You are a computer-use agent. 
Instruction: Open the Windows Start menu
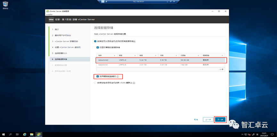click(3, 134)
